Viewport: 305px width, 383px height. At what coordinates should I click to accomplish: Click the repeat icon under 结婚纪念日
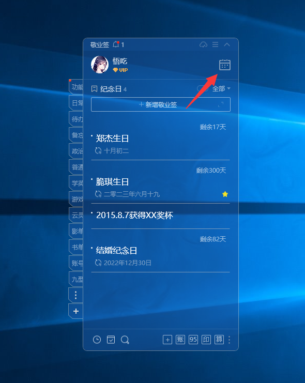[98, 263]
